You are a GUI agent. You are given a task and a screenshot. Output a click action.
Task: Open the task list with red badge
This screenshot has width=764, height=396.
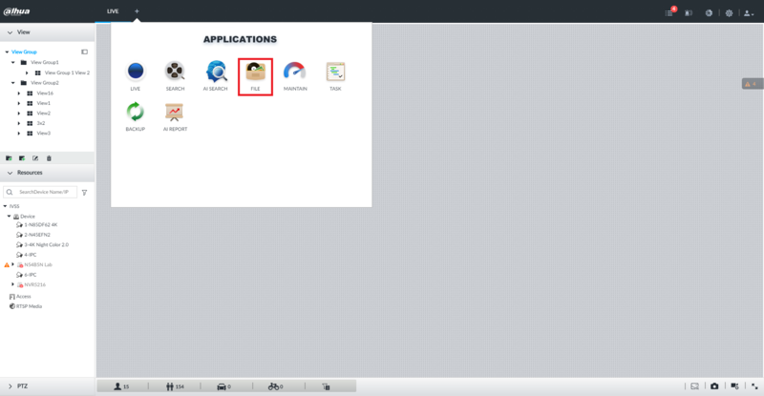coord(670,12)
